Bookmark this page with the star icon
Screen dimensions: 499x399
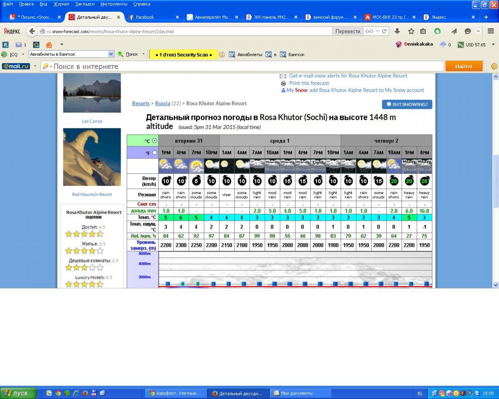411,31
